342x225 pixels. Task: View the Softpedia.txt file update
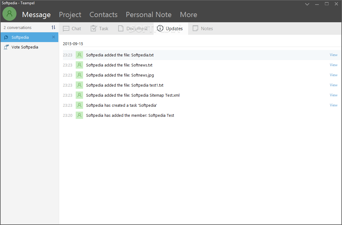[x=333, y=55]
